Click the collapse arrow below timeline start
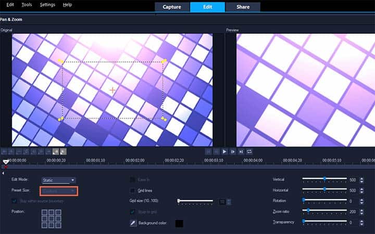 3,173
